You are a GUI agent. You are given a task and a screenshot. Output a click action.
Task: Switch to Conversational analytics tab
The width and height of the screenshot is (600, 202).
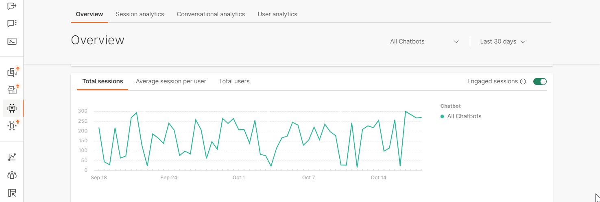tap(211, 14)
